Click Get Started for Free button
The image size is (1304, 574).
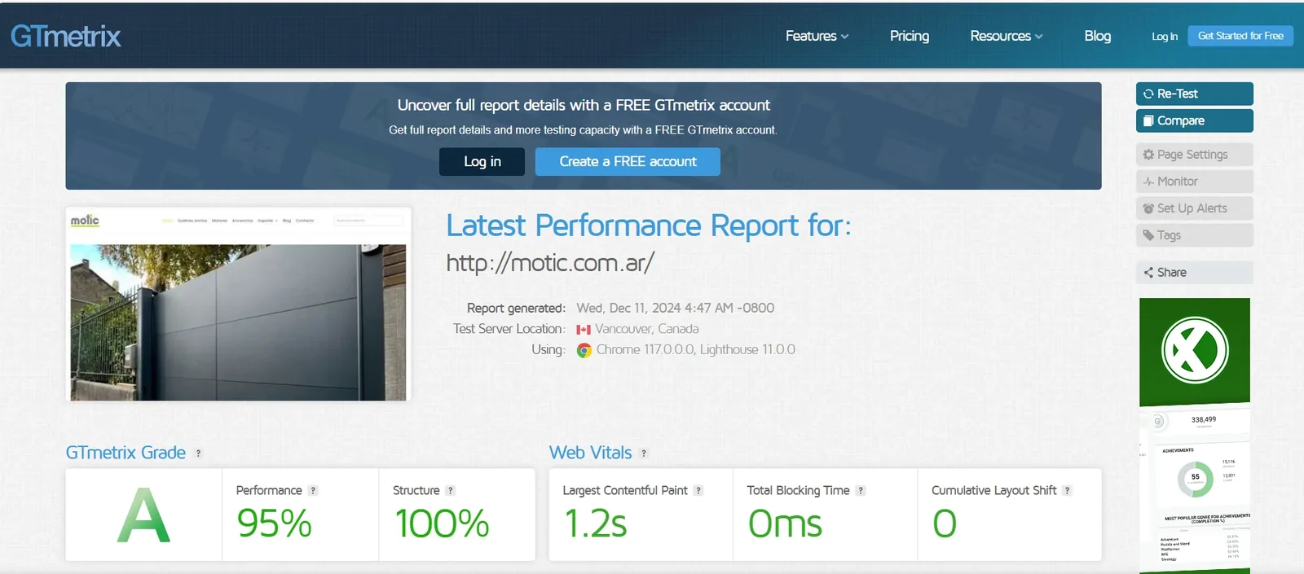(1240, 36)
